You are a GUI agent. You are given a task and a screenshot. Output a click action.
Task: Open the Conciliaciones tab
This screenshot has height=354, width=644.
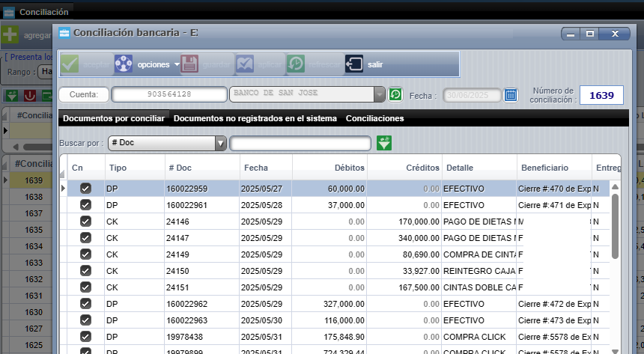click(x=374, y=118)
